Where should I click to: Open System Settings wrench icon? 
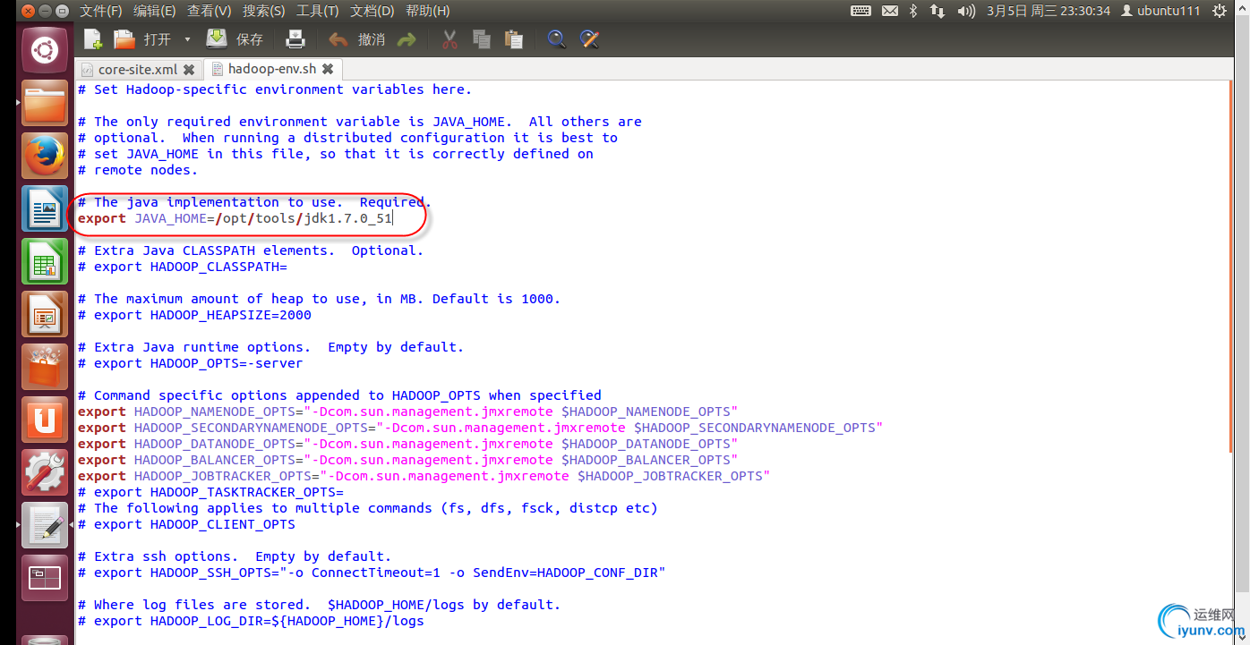(x=45, y=472)
